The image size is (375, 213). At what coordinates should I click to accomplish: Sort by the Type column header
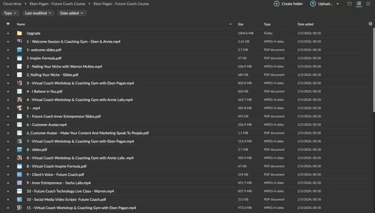coord(267,24)
